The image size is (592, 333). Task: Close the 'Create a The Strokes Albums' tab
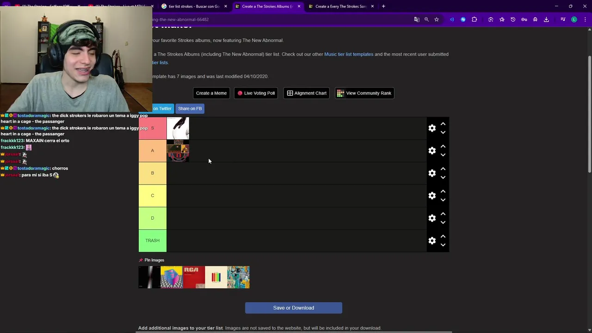(x=299, y=6)
